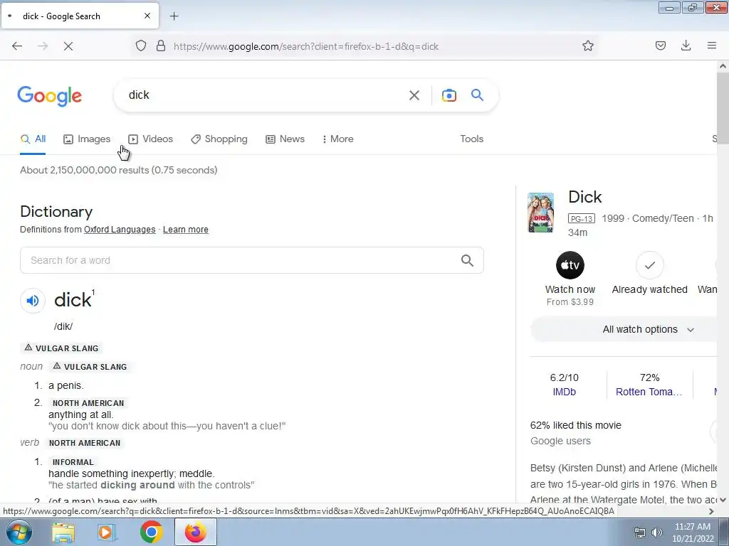The image size is (729, 546).
Task: Search by image with camera icon
Action: (449, 95)
